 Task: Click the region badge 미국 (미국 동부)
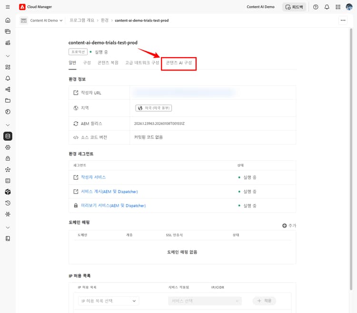(154, 108)
